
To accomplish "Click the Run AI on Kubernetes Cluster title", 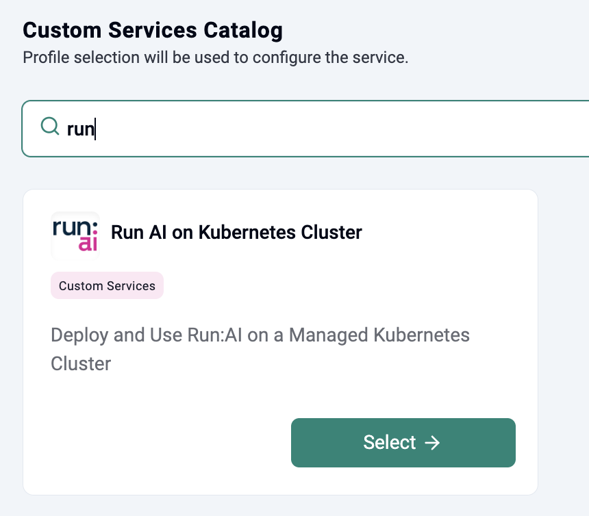I will pos(236,233).
